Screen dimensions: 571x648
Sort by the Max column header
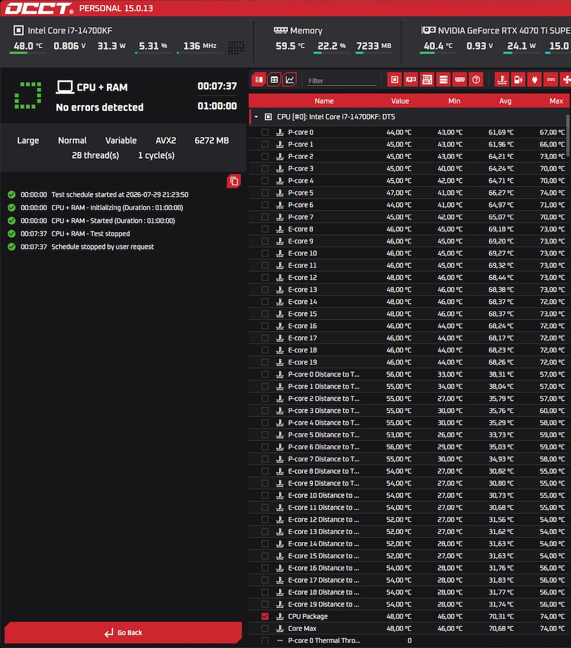[x=556, y=101]
